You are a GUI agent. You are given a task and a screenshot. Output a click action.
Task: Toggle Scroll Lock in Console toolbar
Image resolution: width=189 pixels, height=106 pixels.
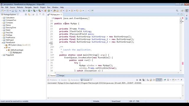(x=151, y=80)
